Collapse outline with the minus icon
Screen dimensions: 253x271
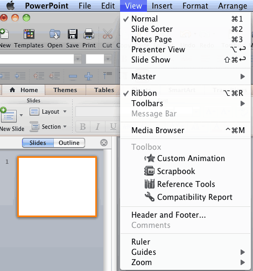tap(73, 77)
